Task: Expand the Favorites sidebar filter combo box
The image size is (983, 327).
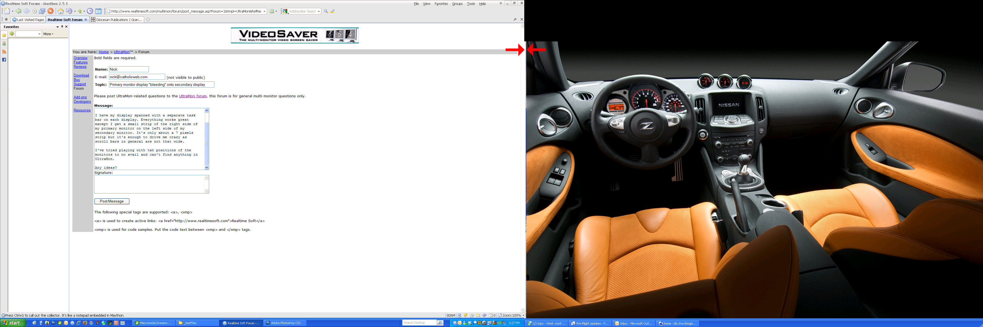Action: (x=39, y=34)
